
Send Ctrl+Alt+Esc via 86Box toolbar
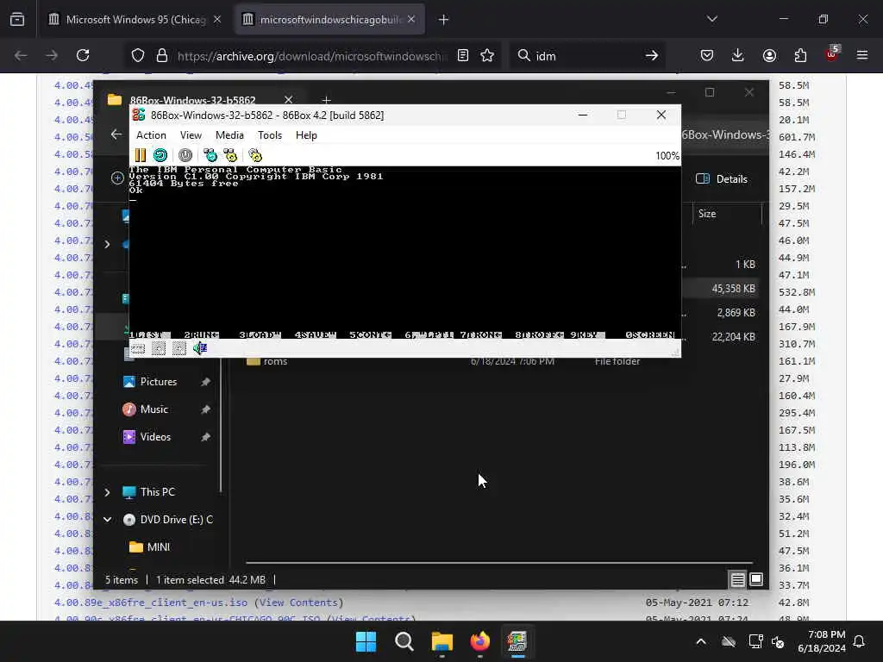[x=230, y=155]
